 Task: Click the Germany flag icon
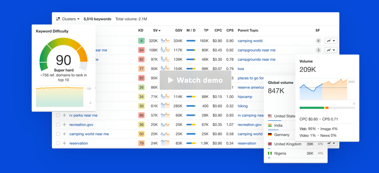click(270, 135)
